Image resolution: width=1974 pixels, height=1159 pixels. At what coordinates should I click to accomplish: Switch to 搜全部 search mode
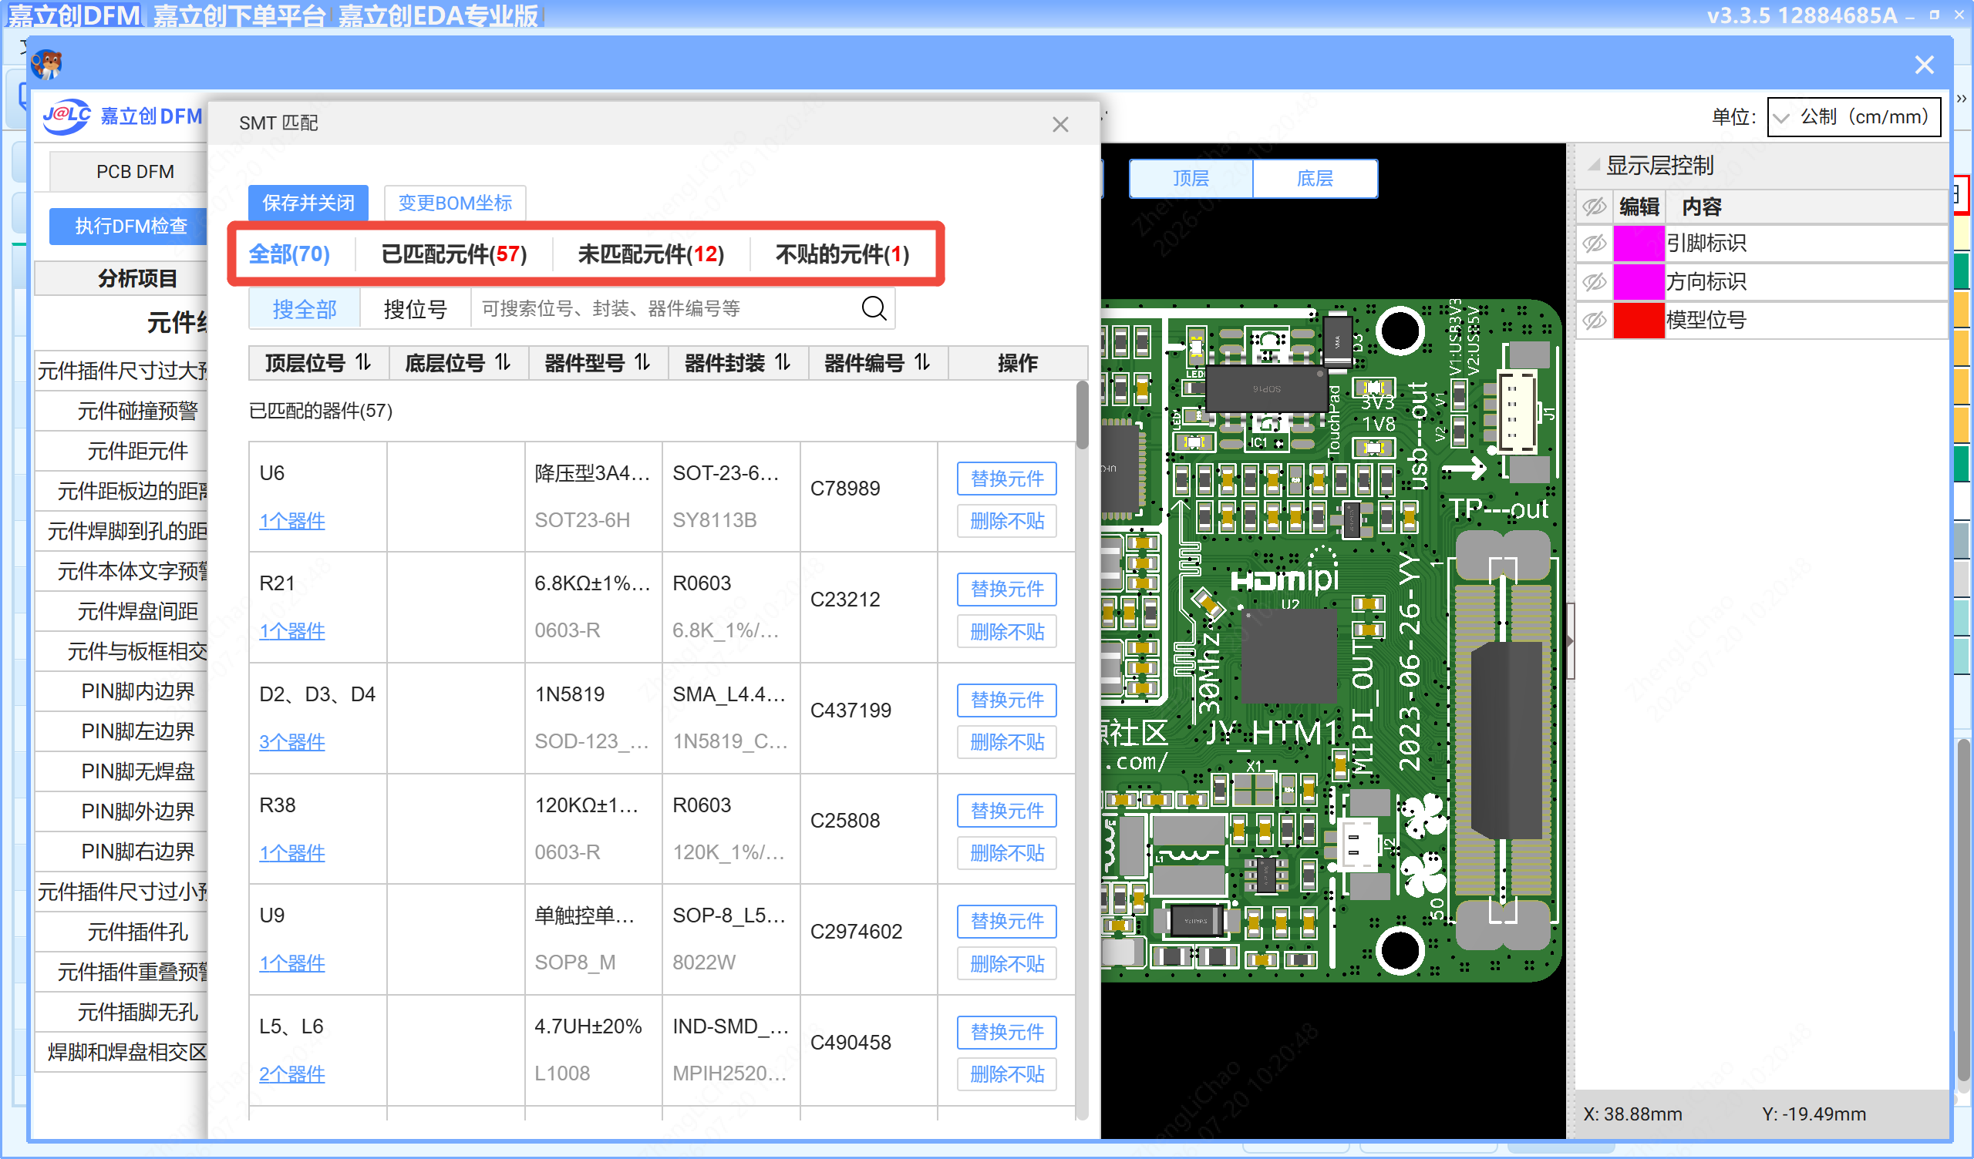coord(305,309)
